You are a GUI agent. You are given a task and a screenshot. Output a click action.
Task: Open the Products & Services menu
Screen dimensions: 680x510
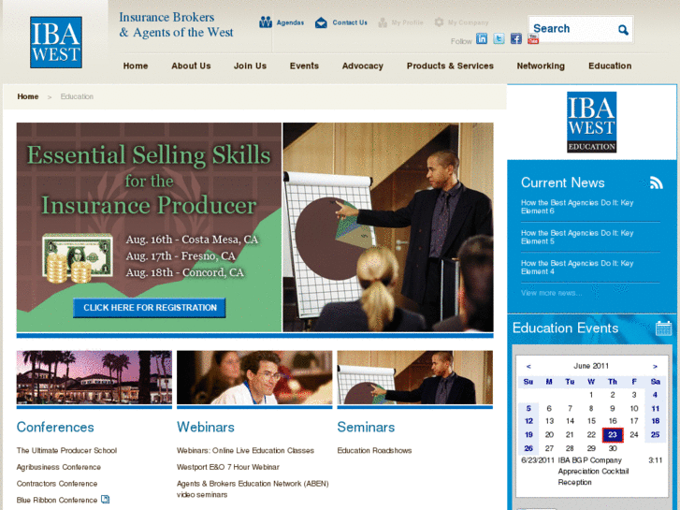coord(450,66)
